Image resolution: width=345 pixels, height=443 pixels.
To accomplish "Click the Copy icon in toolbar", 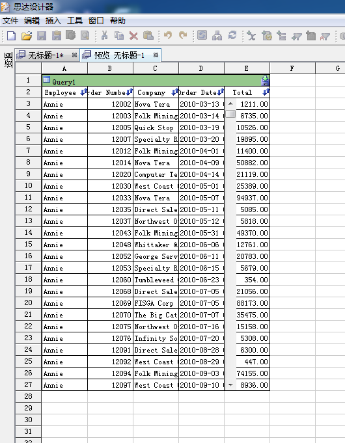I will tap(119, 36).
